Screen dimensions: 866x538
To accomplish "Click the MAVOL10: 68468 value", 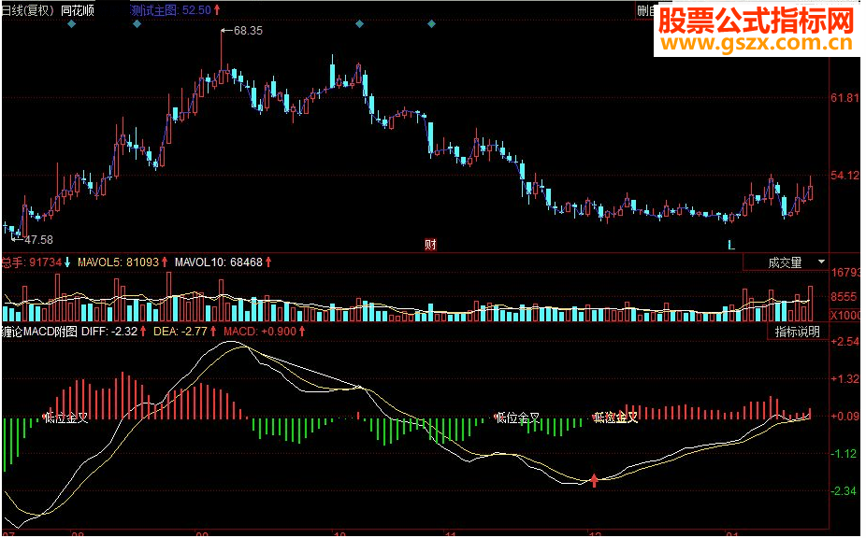I will point(219,262).
